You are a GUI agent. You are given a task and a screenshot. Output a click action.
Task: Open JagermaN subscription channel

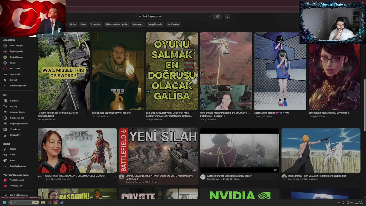coord(15,74)
